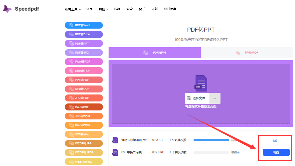Screen dimensions: 295x166
Task: Choose WEBP转PNG in the sidebar
Action: (x=84, y=161)
